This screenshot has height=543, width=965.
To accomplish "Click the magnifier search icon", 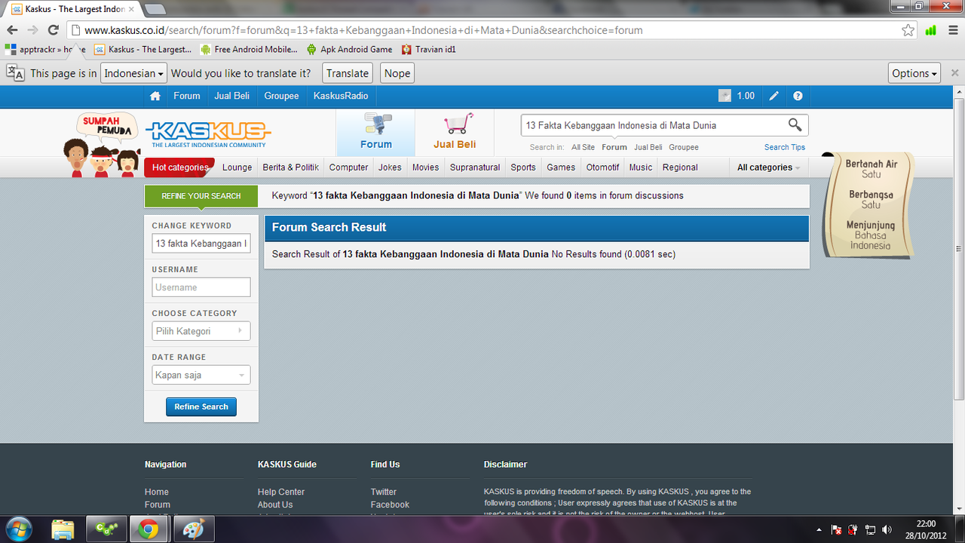I will [795, 124].
